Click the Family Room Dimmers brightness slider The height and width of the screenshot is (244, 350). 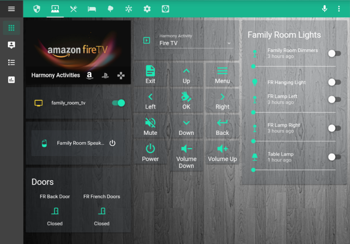click(294, 66)
